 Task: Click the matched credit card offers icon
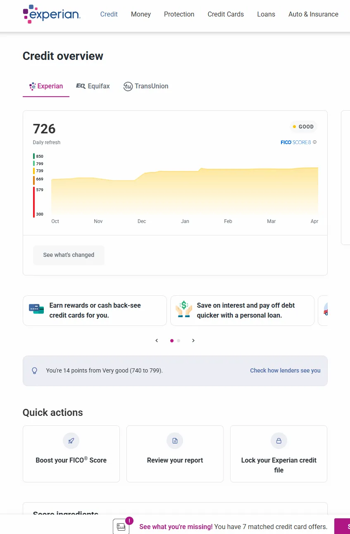pos(121,527)
